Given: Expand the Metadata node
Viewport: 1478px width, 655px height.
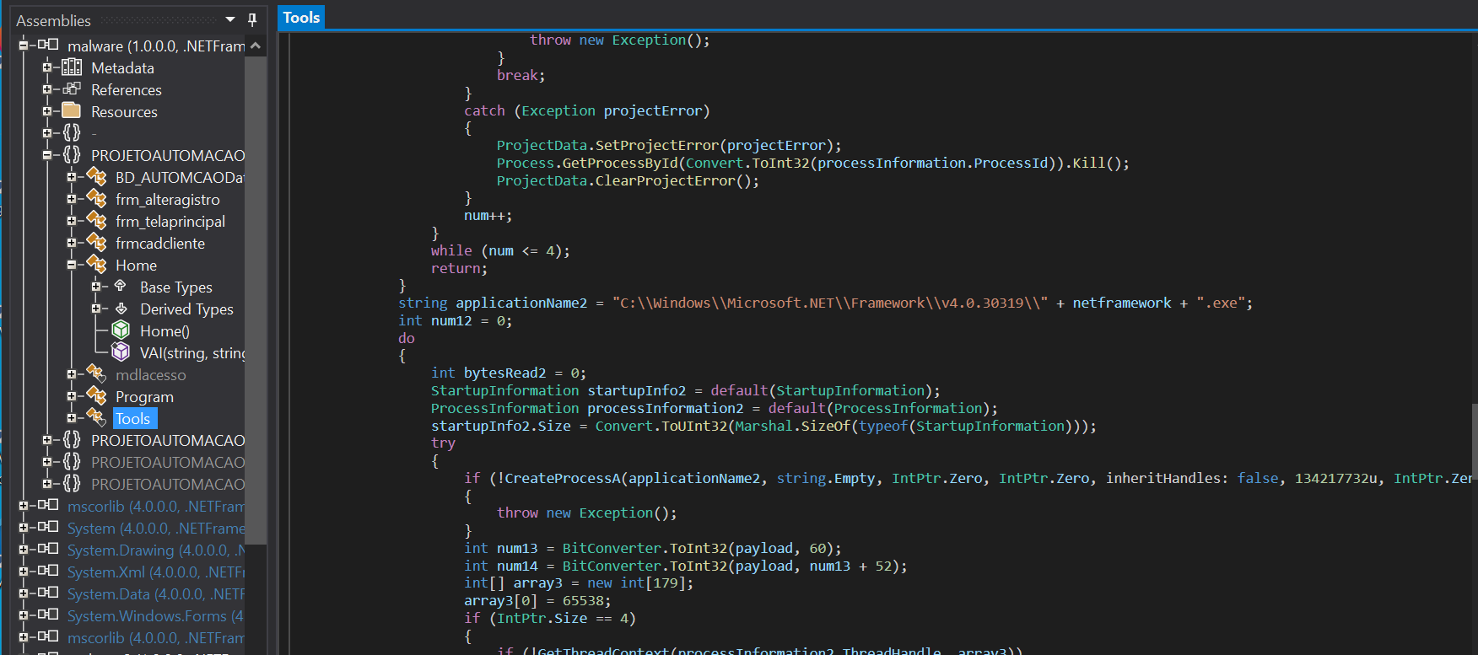Looking at the screenshot, I should pyautogui.click(x=47, y=67).
